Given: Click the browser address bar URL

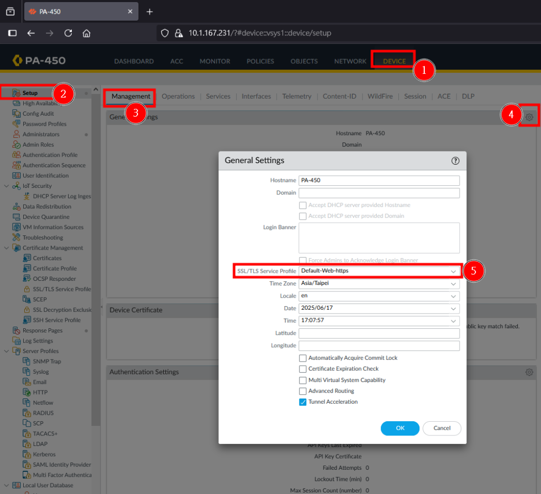Looking at the screenshot, I should 259,33.
